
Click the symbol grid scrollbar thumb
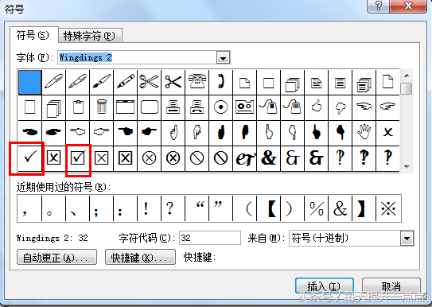point(407,88)
